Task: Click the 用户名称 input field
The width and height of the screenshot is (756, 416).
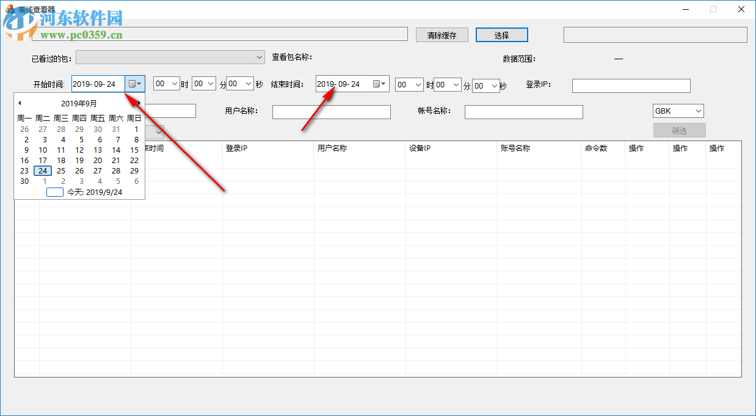Action: 332,112
